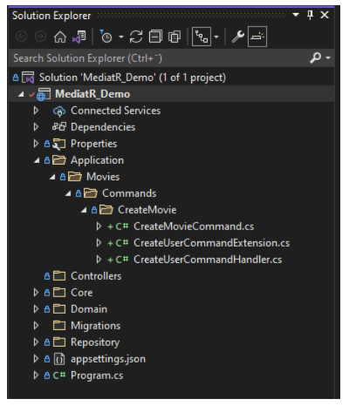
Task: Click the Forward navigation arrow
Action: pyautogui.click(x=40, y=37)
